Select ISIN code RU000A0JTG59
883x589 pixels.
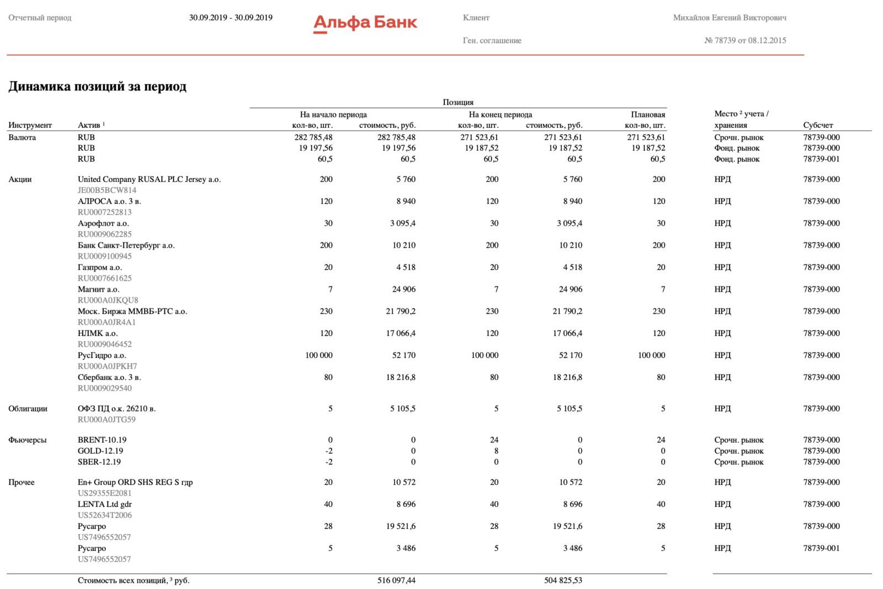click(x=107, y=420)
